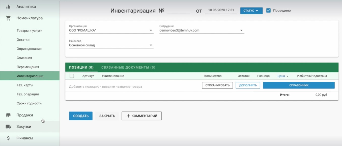Go to Списания in sidebar
The width and height of the screenshot is (342, 146).
24,58
